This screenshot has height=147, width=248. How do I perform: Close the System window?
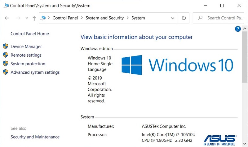pos(239,6)
